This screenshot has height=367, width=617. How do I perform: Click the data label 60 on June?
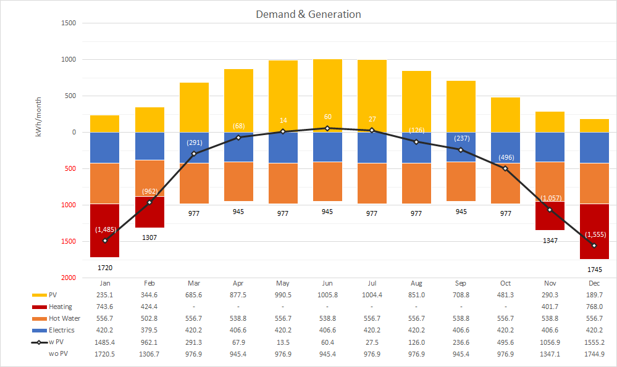coord(328,117)
